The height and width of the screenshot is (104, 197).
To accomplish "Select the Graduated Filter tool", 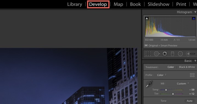I will (173, 54).
